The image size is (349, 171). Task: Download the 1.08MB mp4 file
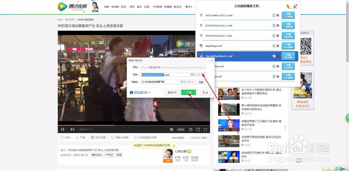pos(288,25)
